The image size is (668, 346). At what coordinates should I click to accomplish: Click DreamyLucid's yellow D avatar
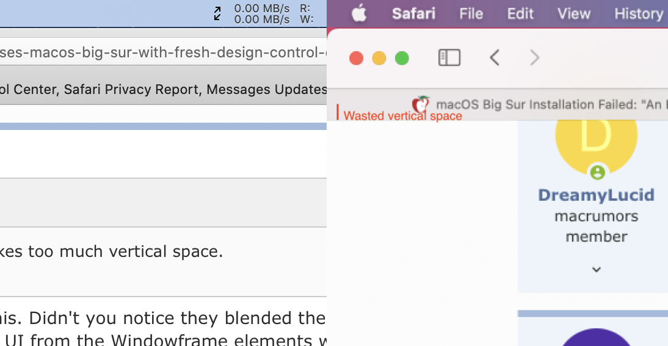tap(596, 137)
